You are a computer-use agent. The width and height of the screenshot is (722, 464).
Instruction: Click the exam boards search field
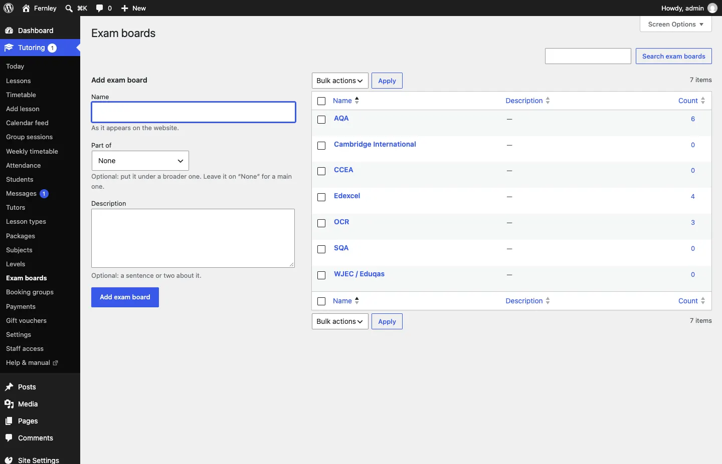pyautogui.click(x=588, y=56)
